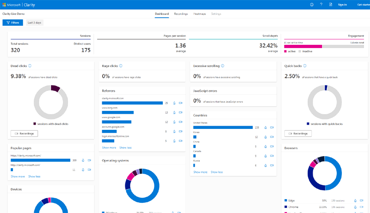Collapse Countries list with Show less
The height and width of the screenshot is (213, 370).
[217, 172]
